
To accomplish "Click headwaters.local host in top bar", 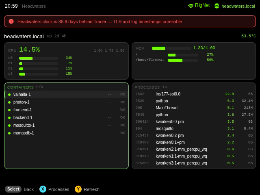I will (x=238, y=6).
